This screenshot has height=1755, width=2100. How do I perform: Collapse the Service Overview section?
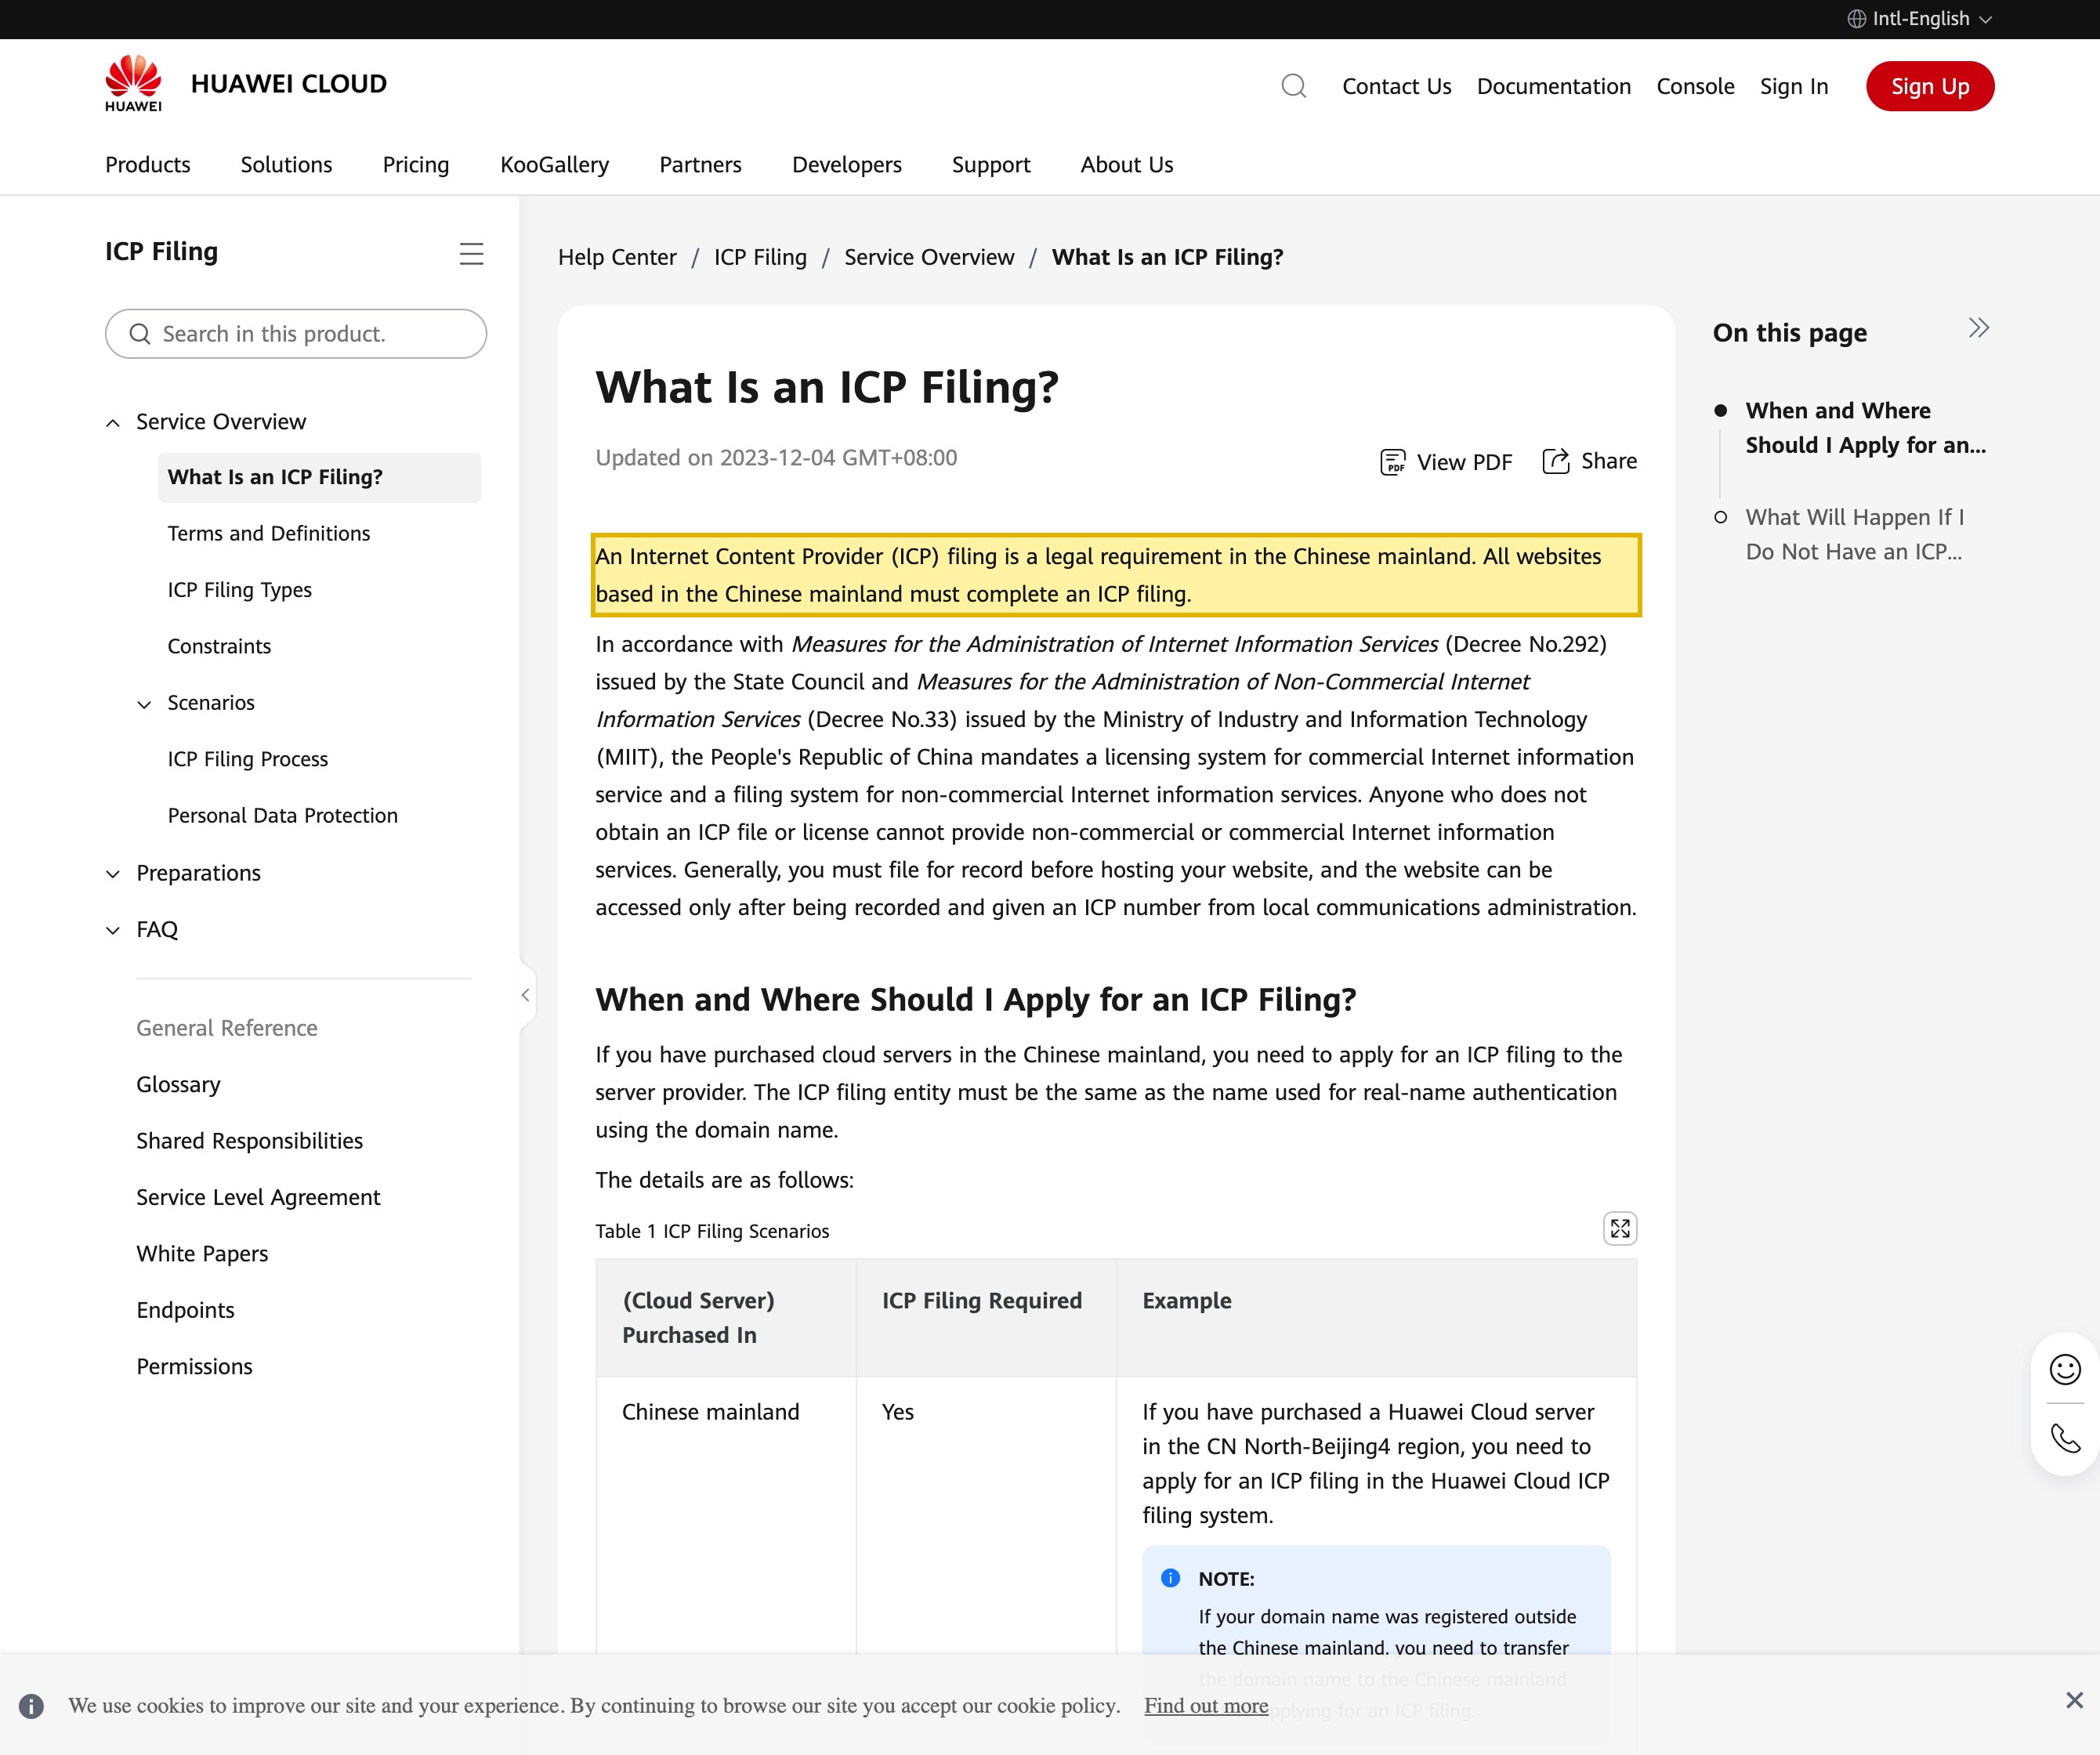coord(113,423)
